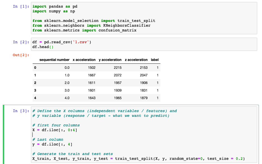Click the cell value 1939

point(118,90)
